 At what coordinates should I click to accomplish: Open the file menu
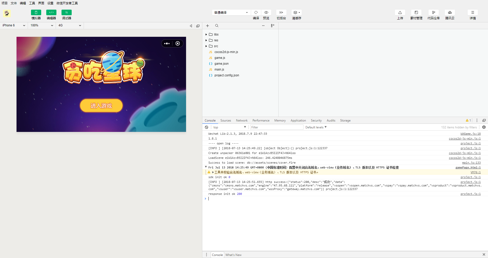(x=14, y=3)
